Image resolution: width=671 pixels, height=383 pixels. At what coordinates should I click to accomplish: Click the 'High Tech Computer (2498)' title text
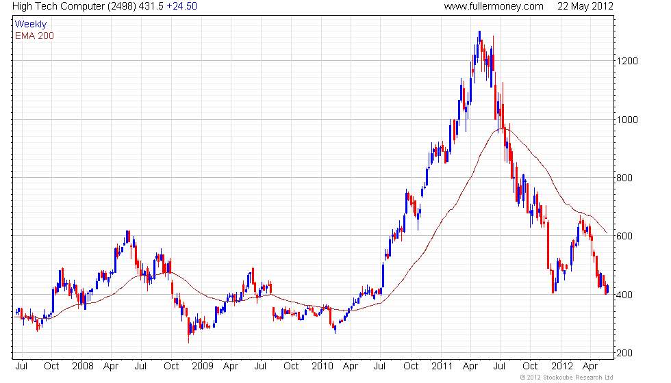click(74, 6)
